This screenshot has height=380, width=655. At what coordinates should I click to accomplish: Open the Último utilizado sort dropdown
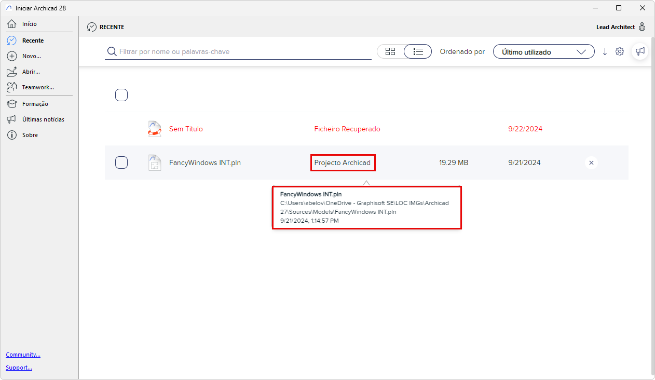[543, 52]
